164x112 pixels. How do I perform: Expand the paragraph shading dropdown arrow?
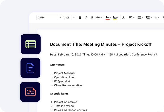[151, 18]
